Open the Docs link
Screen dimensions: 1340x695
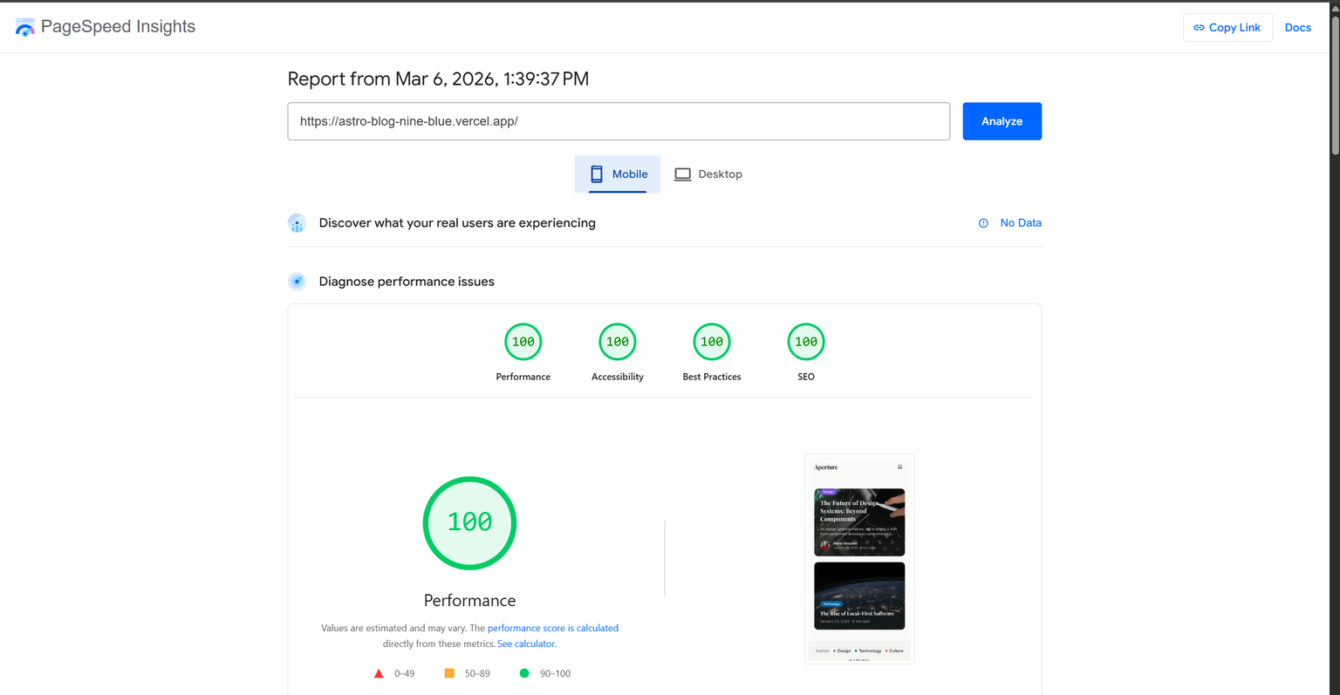click(1297, 28)
